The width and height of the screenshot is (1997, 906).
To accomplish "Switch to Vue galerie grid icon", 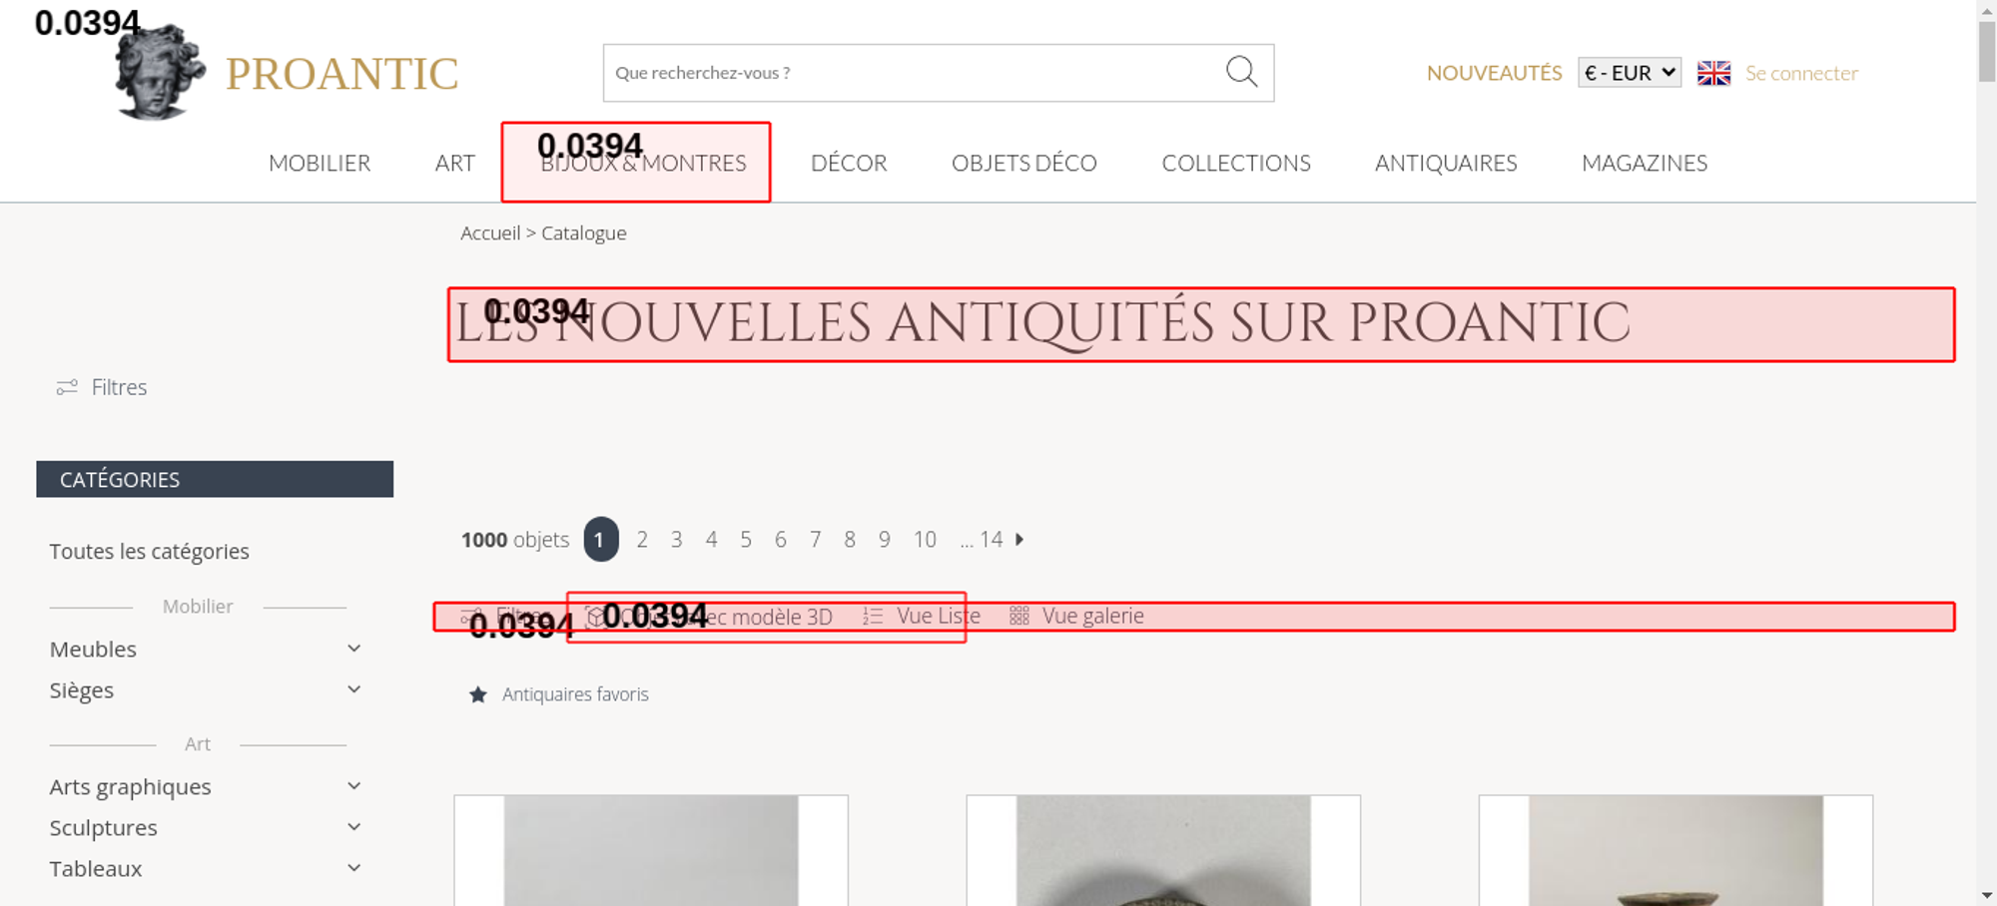I will [1018, 617].
